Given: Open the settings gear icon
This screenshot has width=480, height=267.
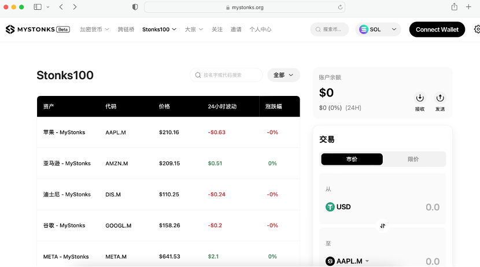Looking at the screenshot, I should (477, 29).
